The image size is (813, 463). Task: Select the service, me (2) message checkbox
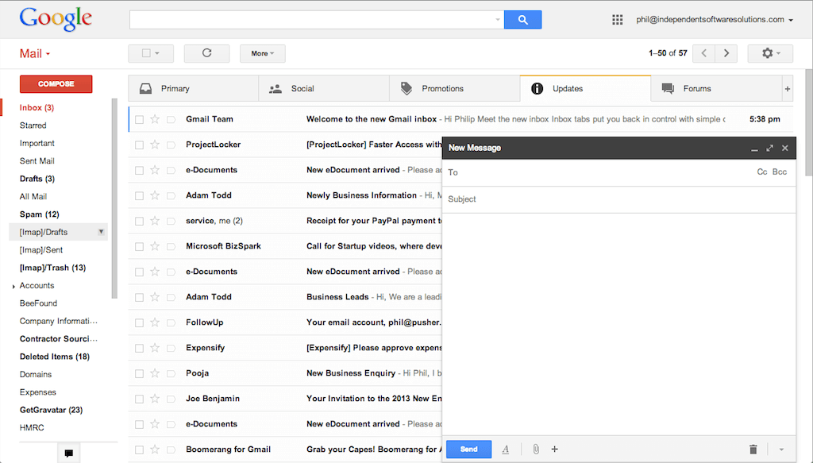click(139, 222)
